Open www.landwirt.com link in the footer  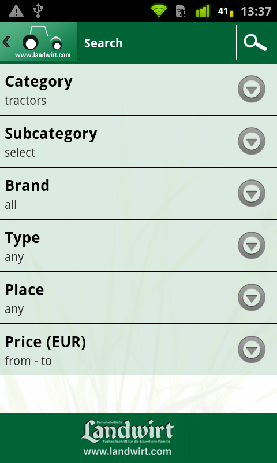click(x=127, y=451)
